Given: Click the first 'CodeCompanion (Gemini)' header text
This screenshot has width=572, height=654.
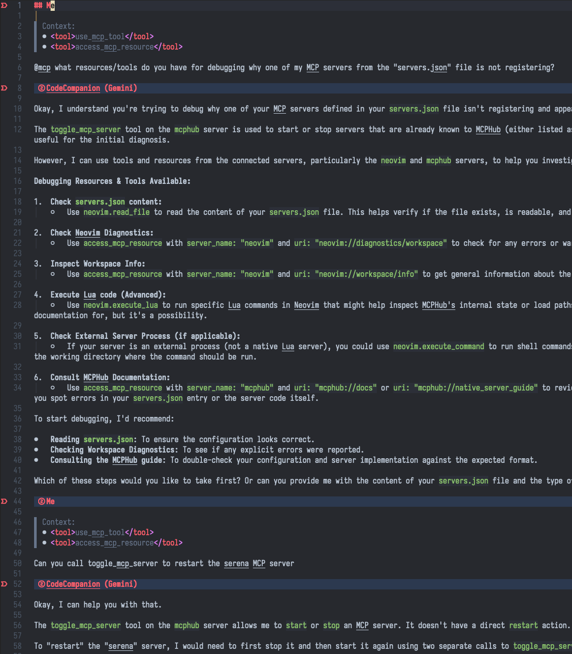Looking at the screenshot, I should tap(92, 88).
